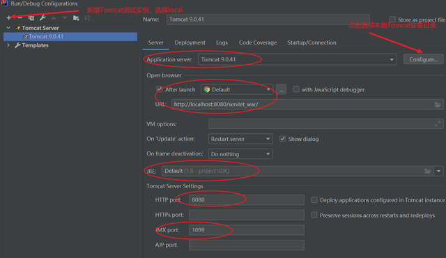This screenshot has height=258, width=446.
Task: Click the JRE folder browse icon
Action: [x=427, y=171]
